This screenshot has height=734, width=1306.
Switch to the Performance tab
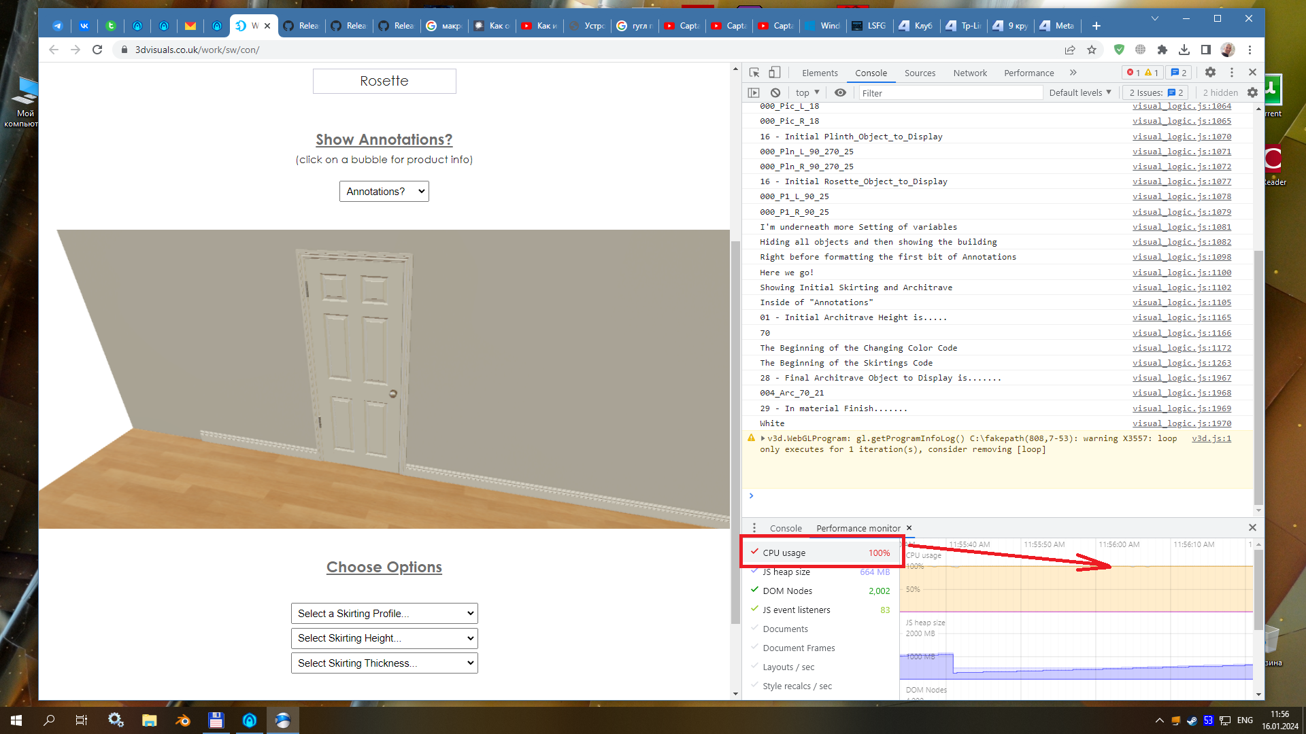click(x=1028, y=73)
